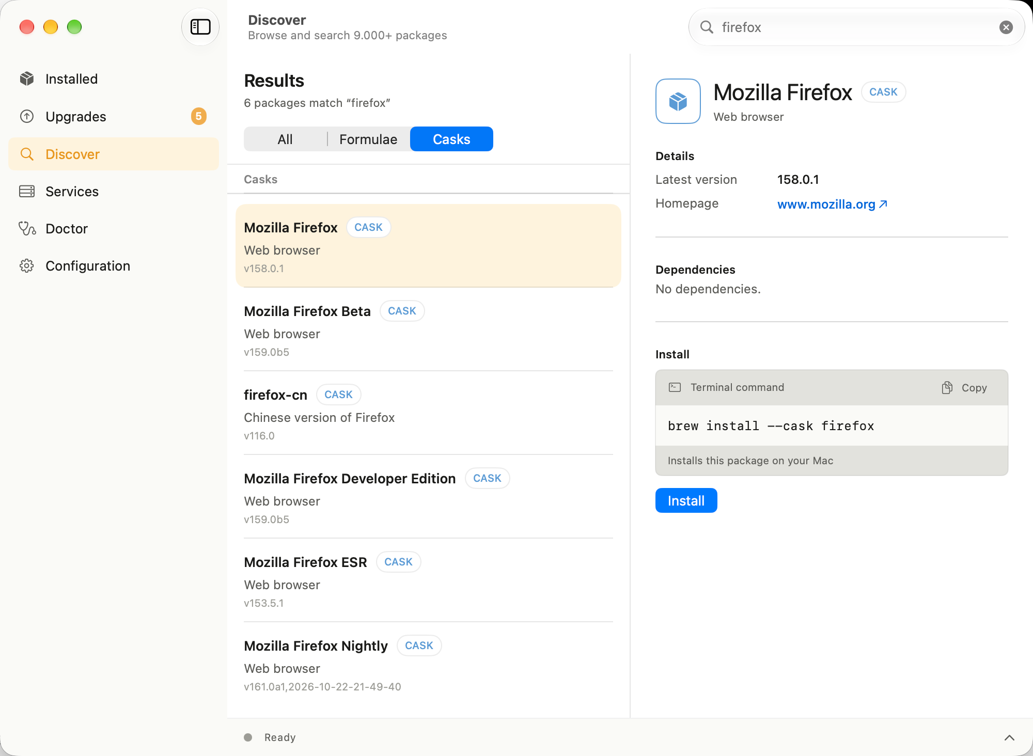Open the Installed packages section

(114, 79)
